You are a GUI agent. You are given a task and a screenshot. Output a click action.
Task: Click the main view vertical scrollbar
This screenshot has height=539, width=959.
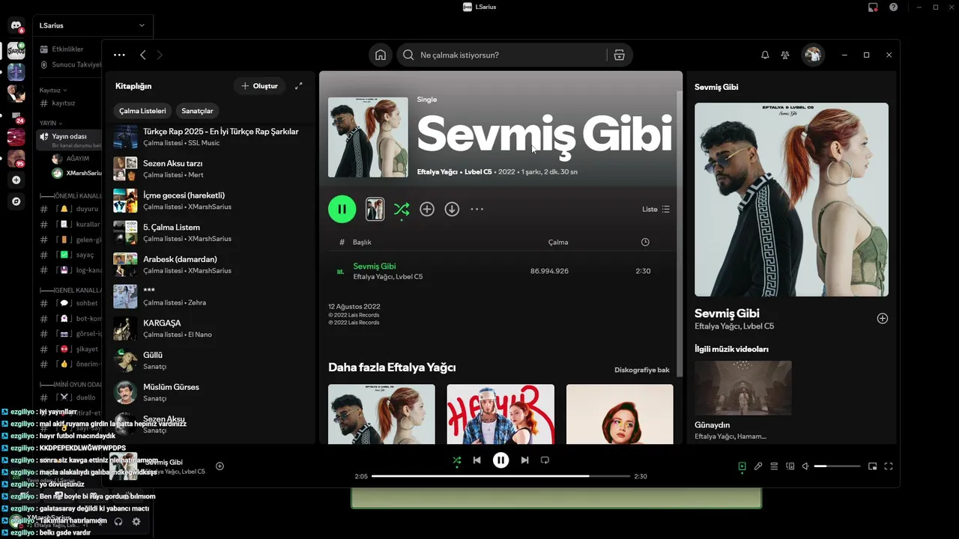pos(680,232)
